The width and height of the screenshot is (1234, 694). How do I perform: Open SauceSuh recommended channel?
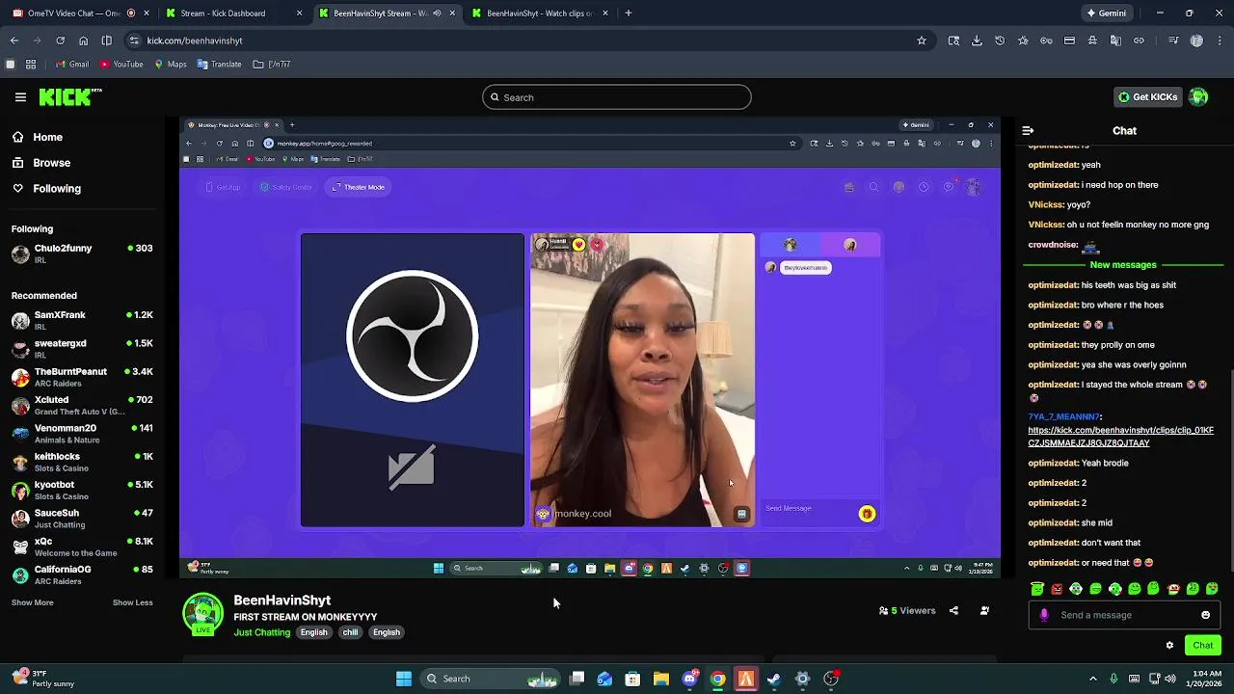click(x=82, y=518)
